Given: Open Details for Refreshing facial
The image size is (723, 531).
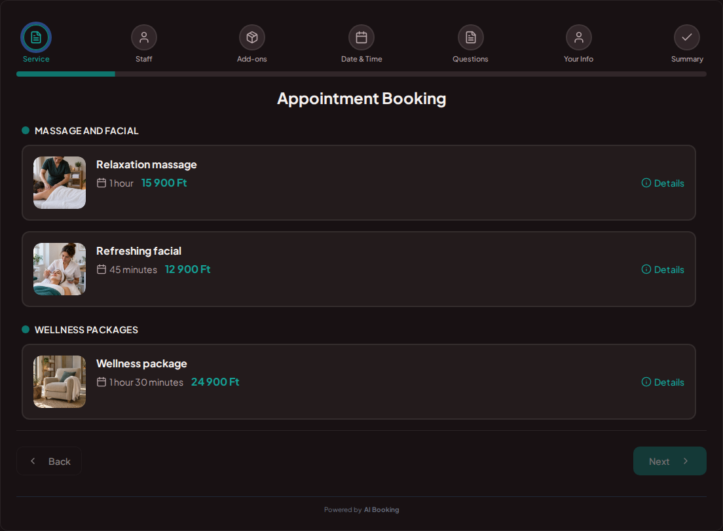Looking at the screenshot, I should [x=663, y=270].
